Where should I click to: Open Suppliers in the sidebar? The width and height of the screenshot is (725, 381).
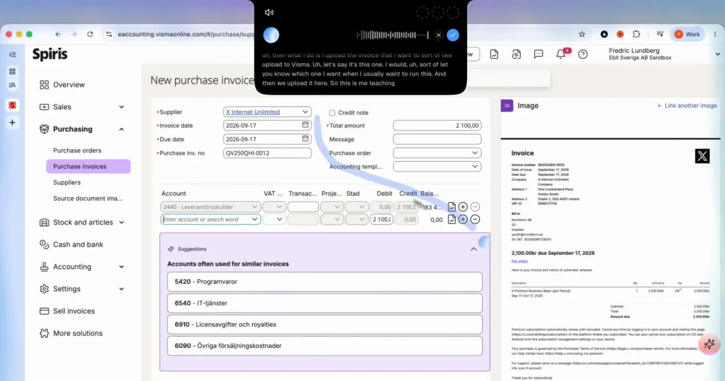66,182
